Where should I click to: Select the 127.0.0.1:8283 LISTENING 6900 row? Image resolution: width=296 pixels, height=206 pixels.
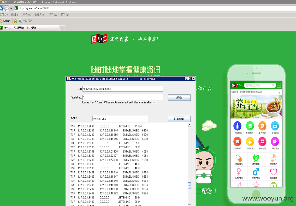tap(105, 143)
